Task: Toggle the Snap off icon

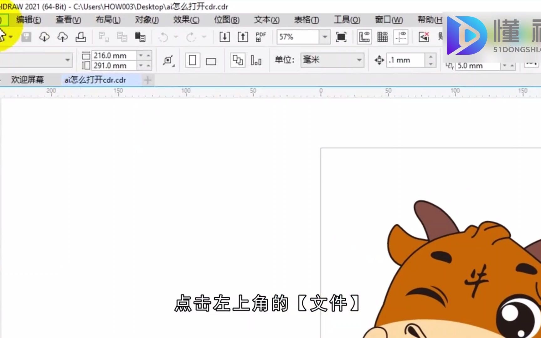Action: pyautogui.click(x=424, y=37)
